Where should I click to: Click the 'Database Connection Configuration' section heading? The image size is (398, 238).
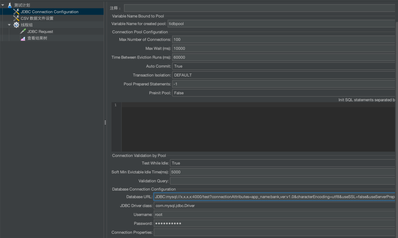[x=144, y=189]
